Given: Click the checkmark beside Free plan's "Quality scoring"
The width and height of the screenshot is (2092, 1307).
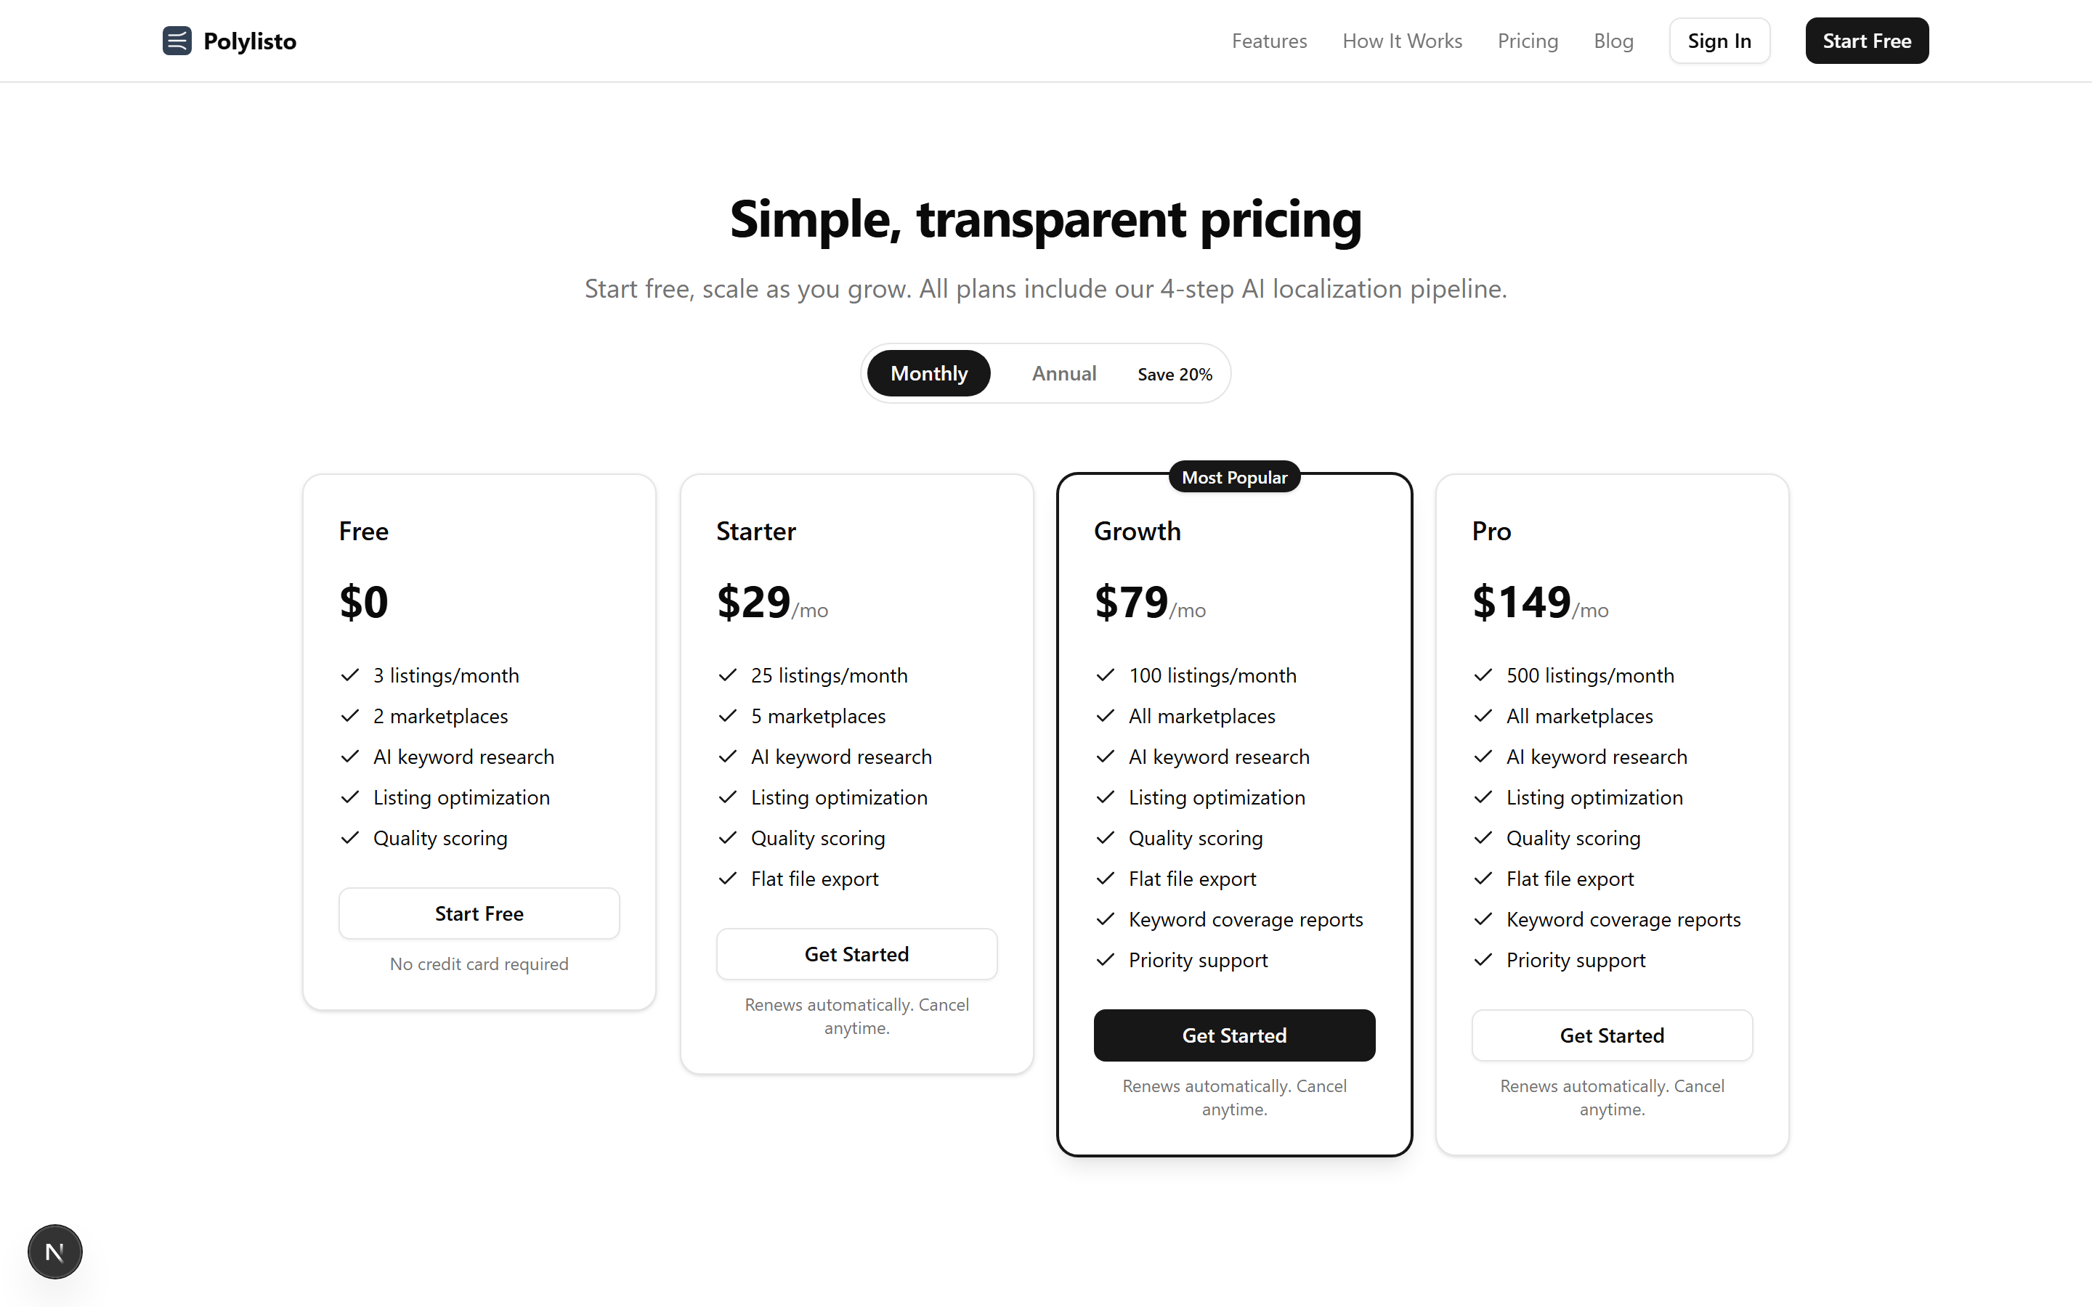Looking at the screenshot, I should click(x=351, y=838).
